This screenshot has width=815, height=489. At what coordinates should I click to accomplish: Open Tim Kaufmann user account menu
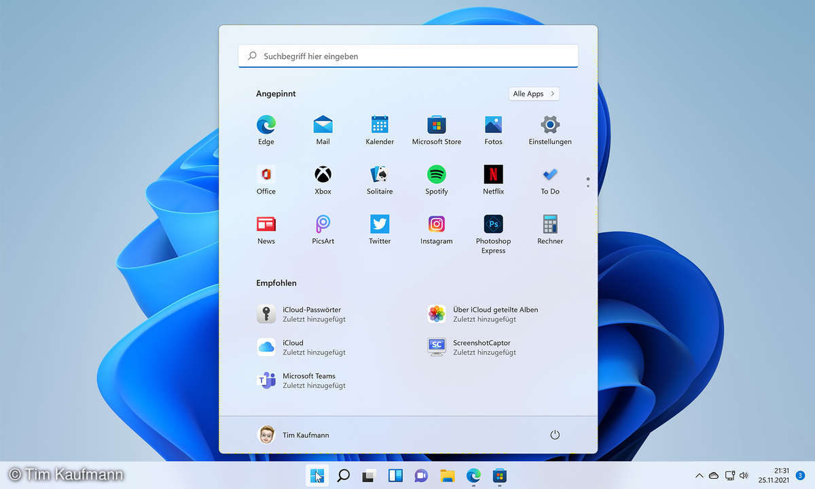(293, 435)
